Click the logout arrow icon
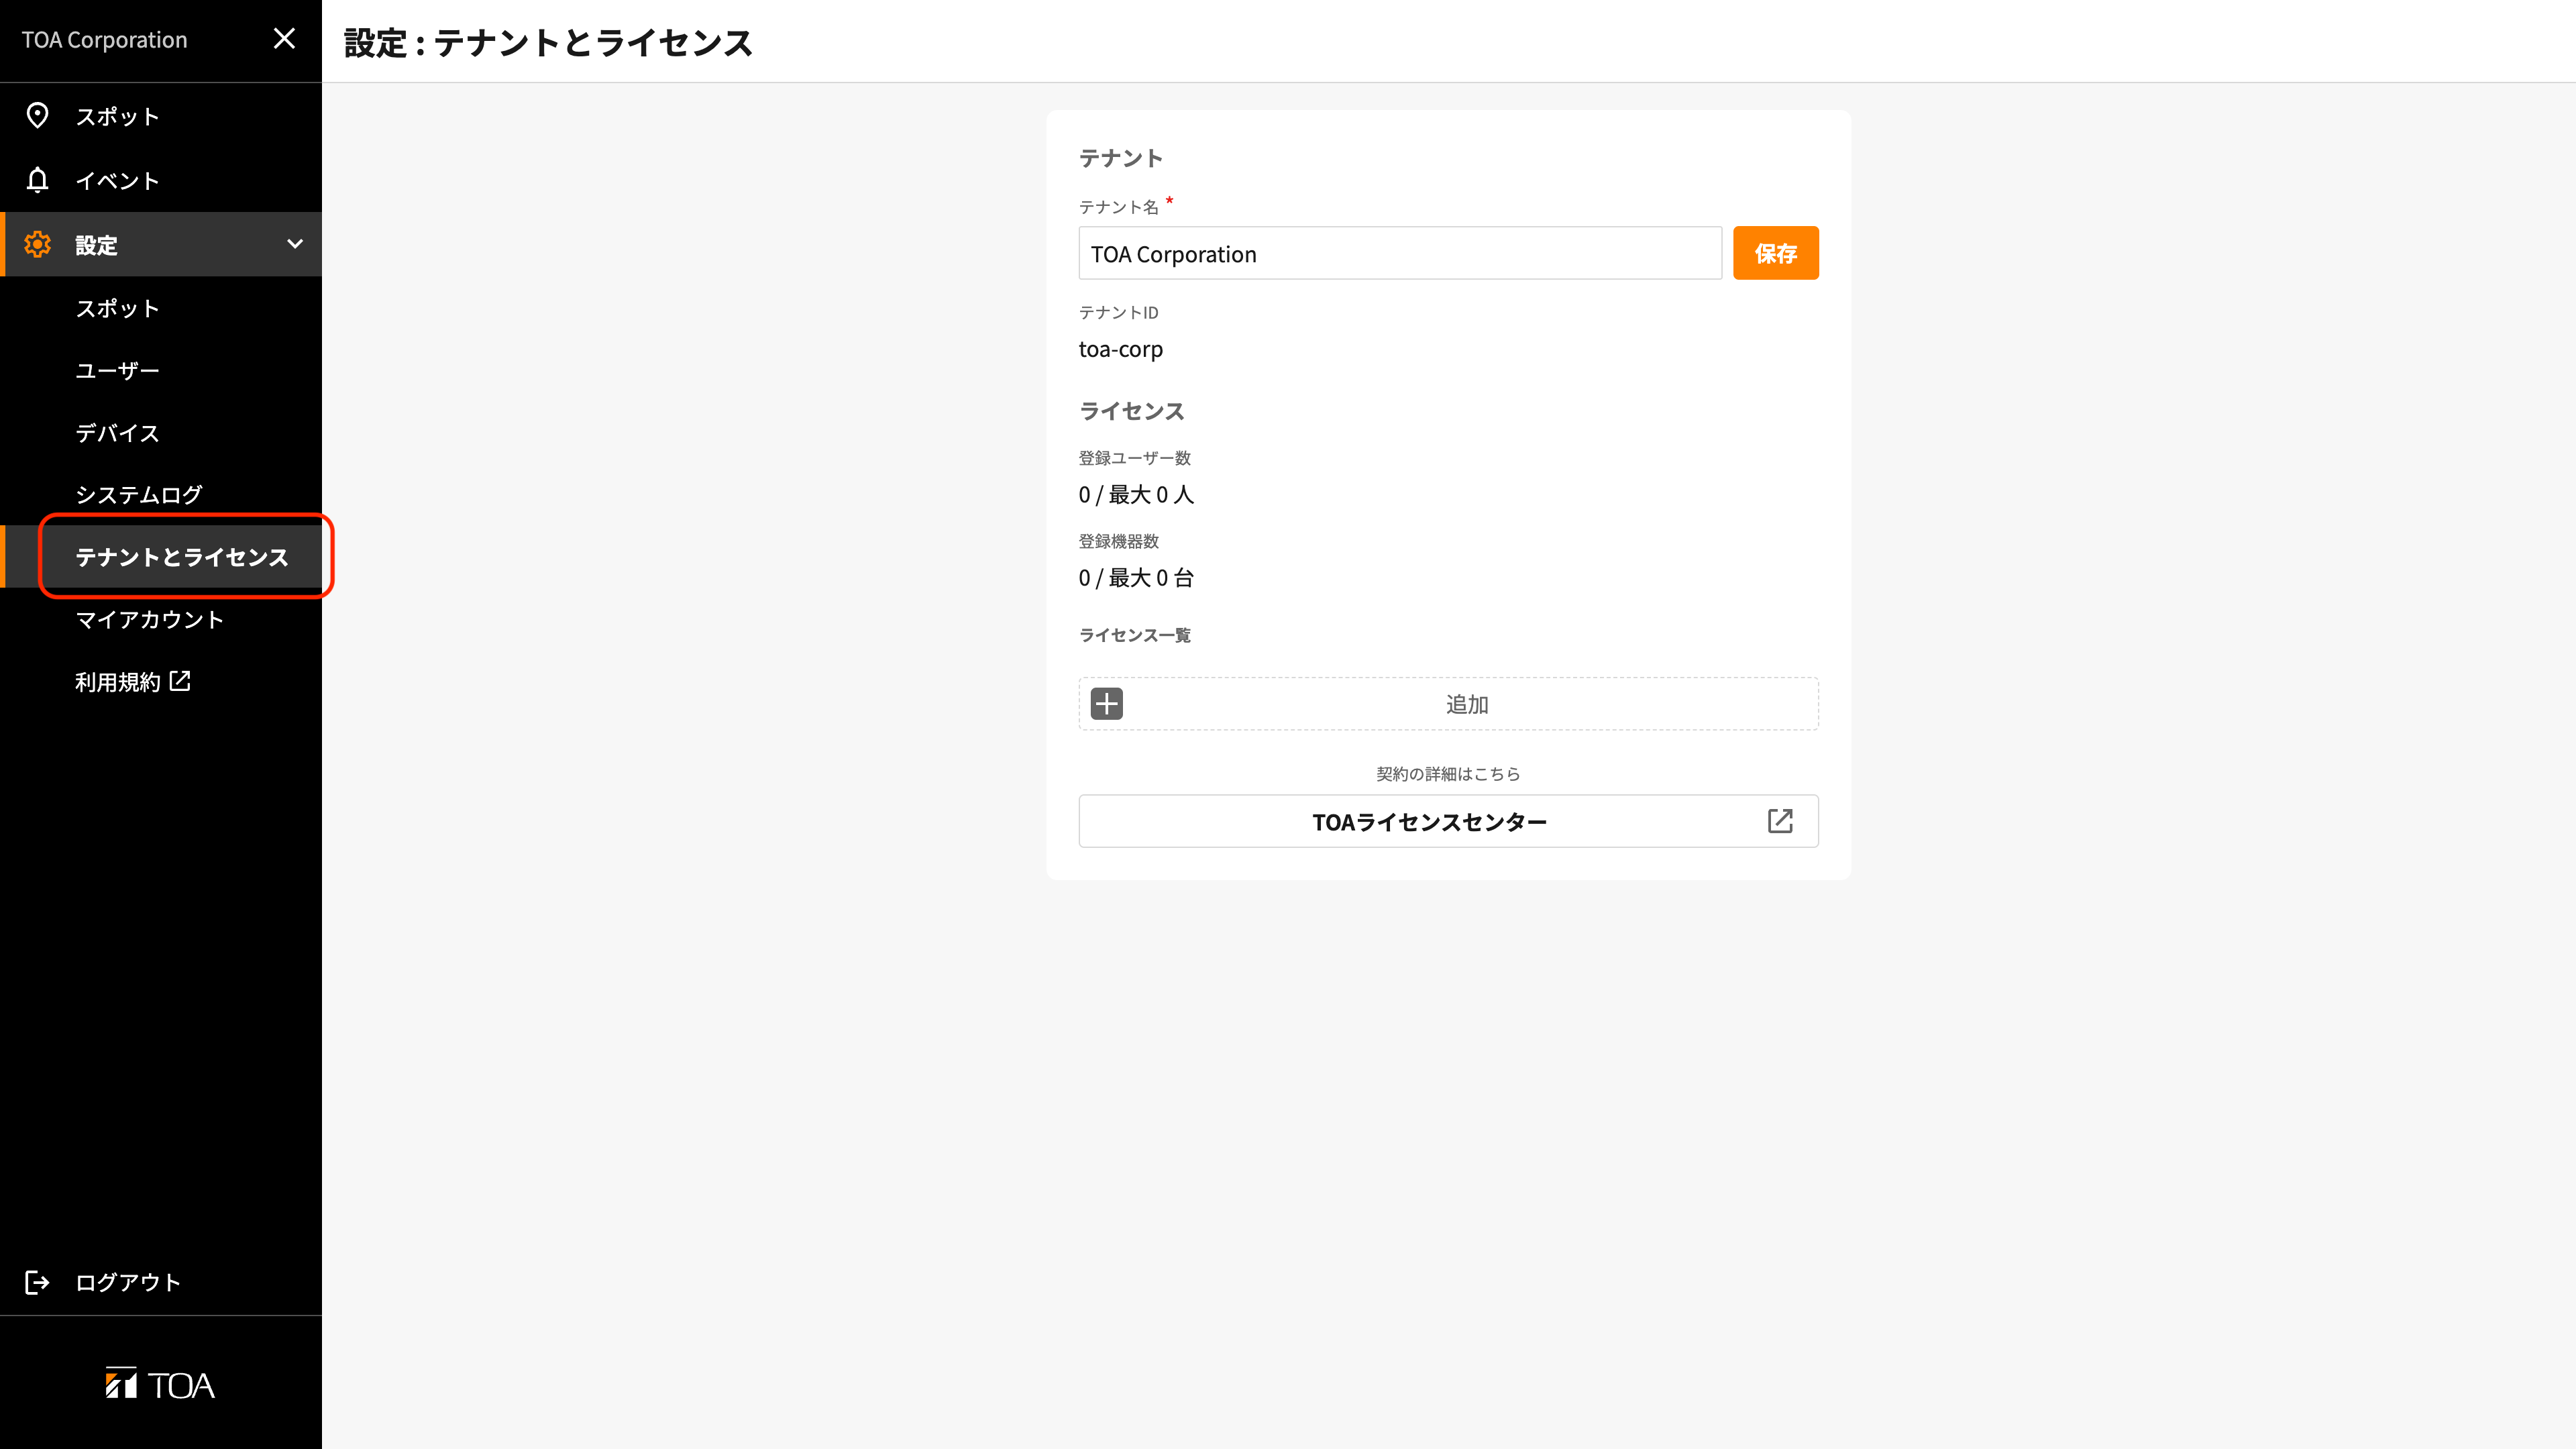The image size is (2576, 1449). [37, 1282]
